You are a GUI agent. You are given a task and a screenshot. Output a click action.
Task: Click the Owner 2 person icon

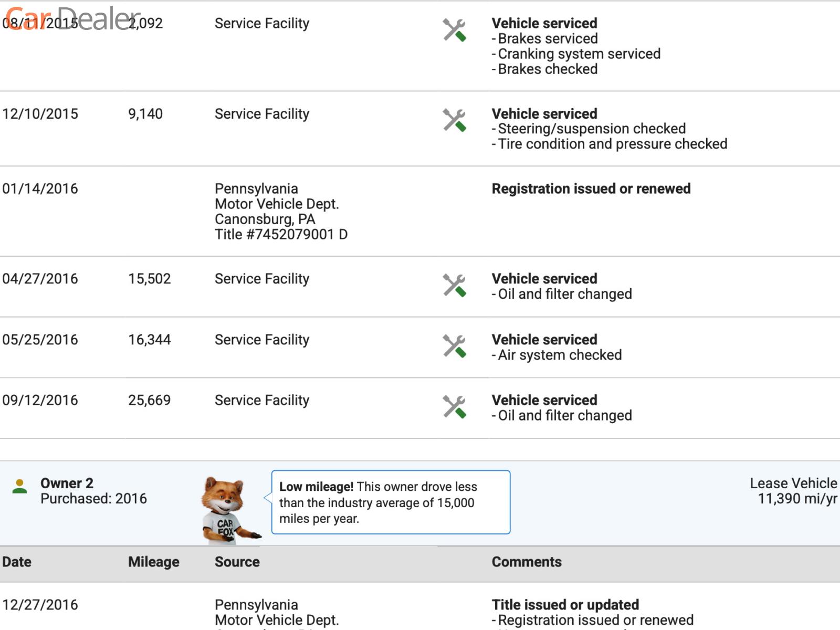coord(19,486)
